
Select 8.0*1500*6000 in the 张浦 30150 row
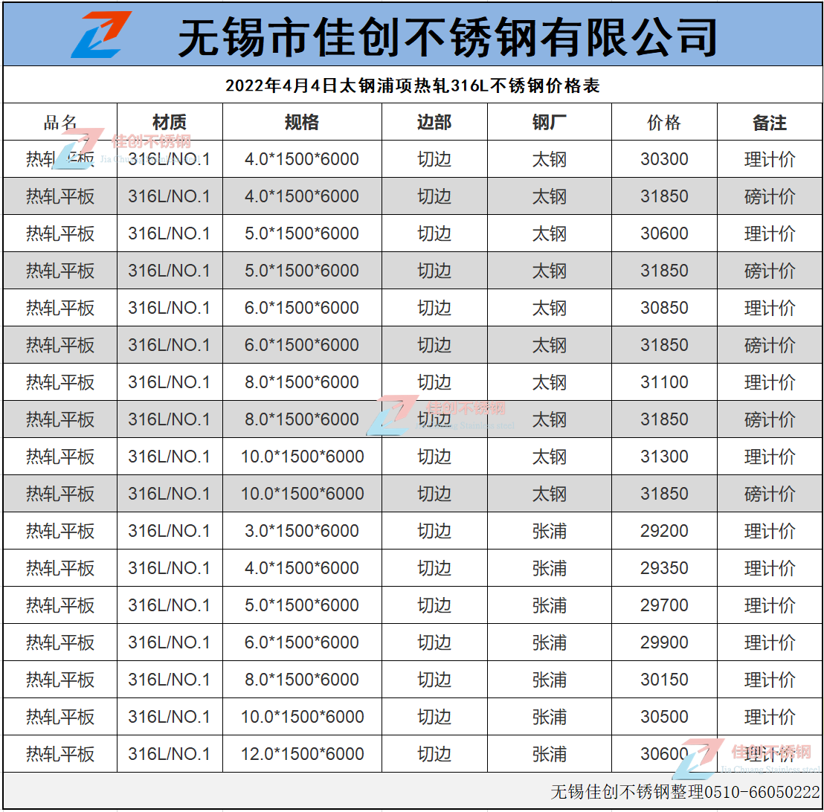coord(302,680)
